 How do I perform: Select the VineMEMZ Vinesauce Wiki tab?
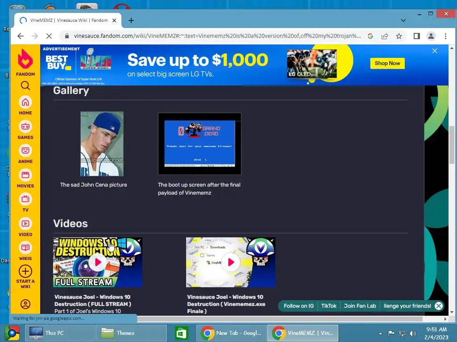click(68, 20)
